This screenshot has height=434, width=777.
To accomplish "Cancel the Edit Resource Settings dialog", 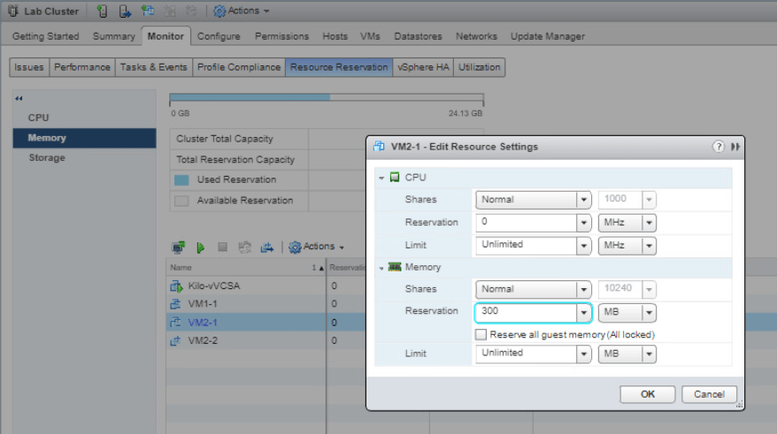I will pos(709,394).
